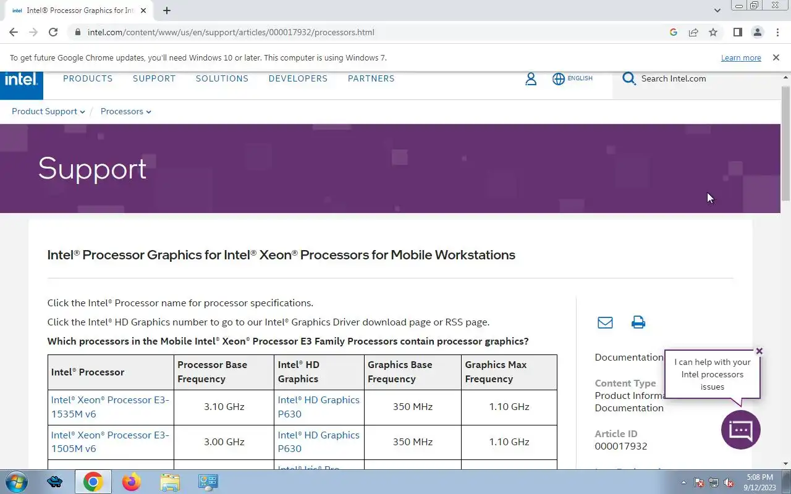Print the article with printer icon
The height and width of the screenshot is (494, 791).
638,322
